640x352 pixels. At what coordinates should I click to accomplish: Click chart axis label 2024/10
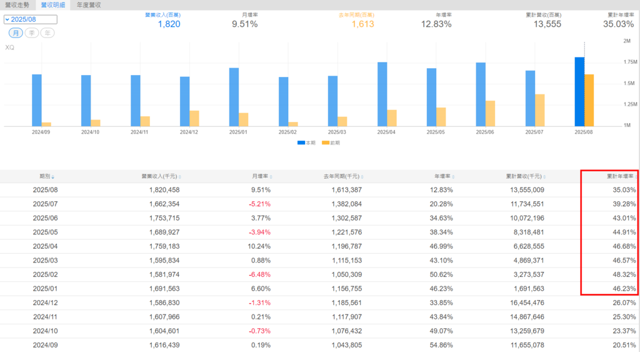click(90, 133)
